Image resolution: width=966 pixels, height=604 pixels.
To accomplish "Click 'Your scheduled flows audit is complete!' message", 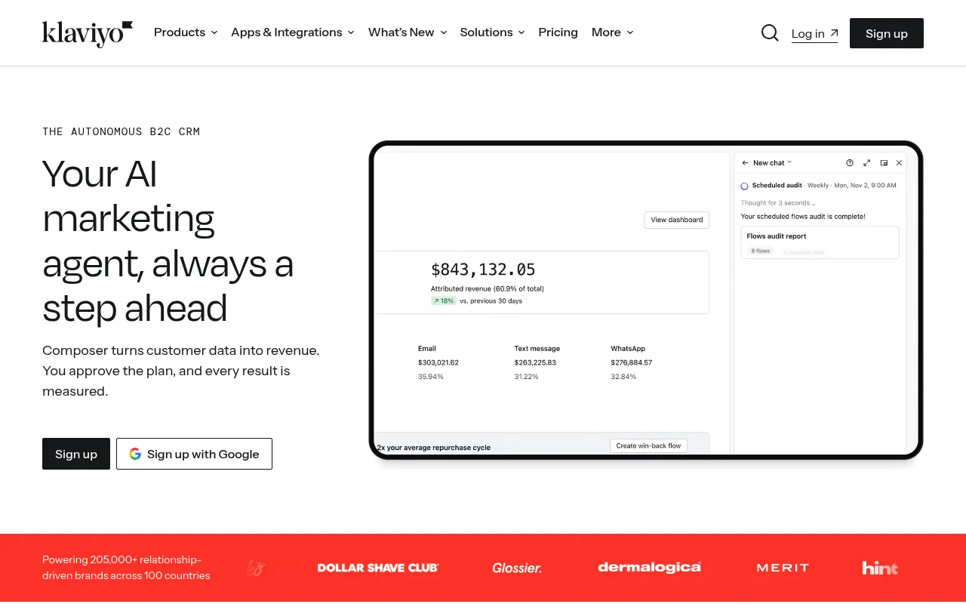I will tap(803, 217).
